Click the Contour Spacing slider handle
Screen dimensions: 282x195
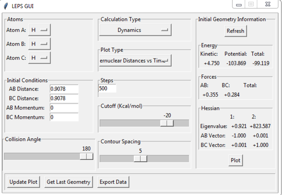(x=141, y=159)
